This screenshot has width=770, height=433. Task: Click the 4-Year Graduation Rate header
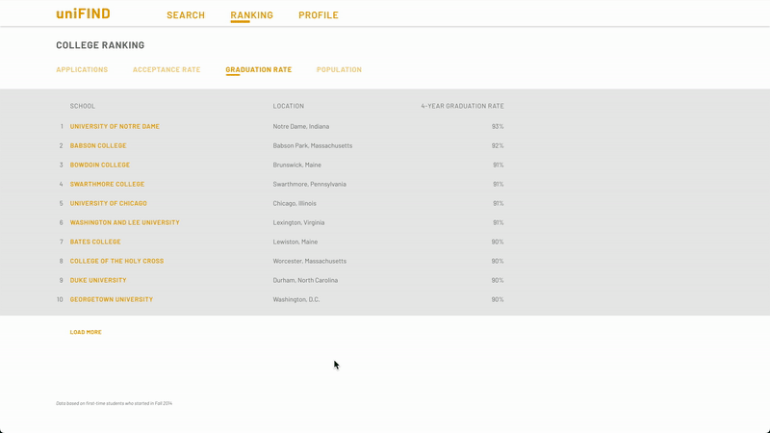click(x=462, y=106)
